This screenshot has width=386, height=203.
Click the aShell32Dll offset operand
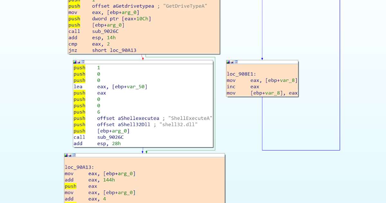point(124,124)
